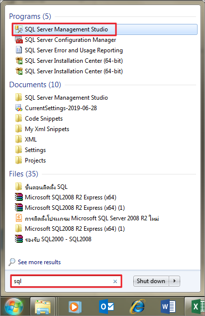205x316 pixels.
Task: Click the folder icon next to Projects
Action: click(x=19, y=160)
